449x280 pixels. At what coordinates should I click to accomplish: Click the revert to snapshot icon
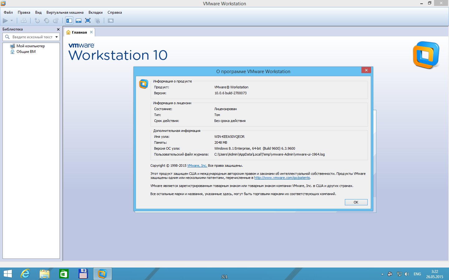46,21
